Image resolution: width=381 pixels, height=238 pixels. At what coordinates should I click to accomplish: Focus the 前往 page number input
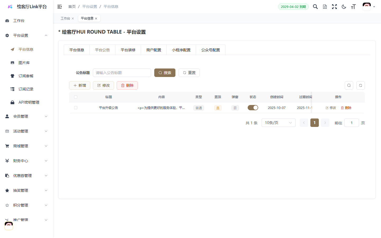tap(352, 123)
